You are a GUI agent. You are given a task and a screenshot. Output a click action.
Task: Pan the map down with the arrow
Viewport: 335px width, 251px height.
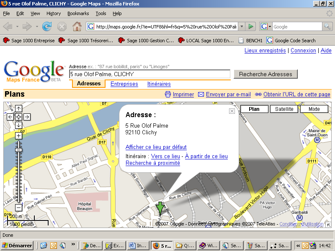click(18, 125)
